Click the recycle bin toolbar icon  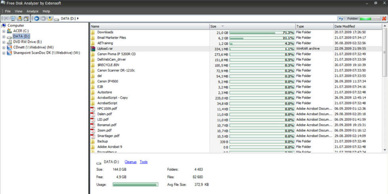[x=13, y=18]
